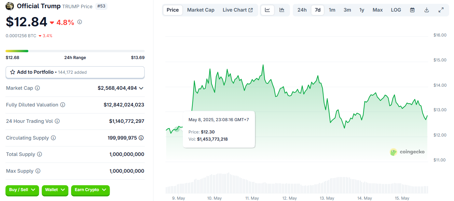
Task: Expand Market Cap details chevron
Action: point(141,88)
